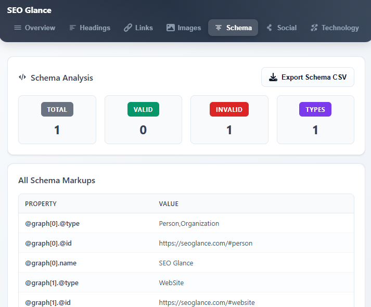The height and width of the screenshot is (307, 371).
Task: Click the types count value 1
Action: [315, 130]
